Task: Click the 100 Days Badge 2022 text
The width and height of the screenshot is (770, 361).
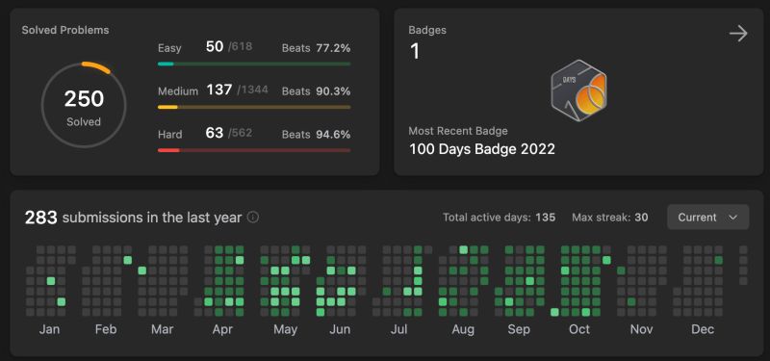Action: point(482,149)
